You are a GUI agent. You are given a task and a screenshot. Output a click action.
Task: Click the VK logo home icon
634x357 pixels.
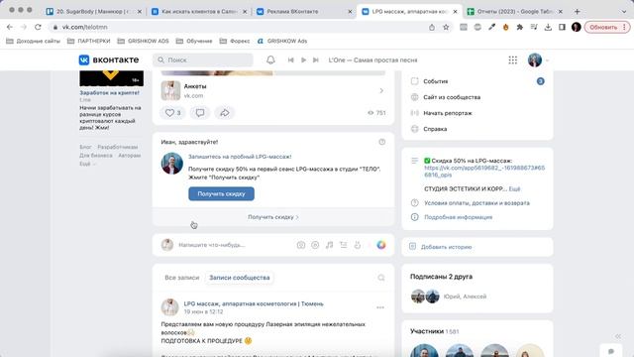pyautogui.click(x=83, y=59)
